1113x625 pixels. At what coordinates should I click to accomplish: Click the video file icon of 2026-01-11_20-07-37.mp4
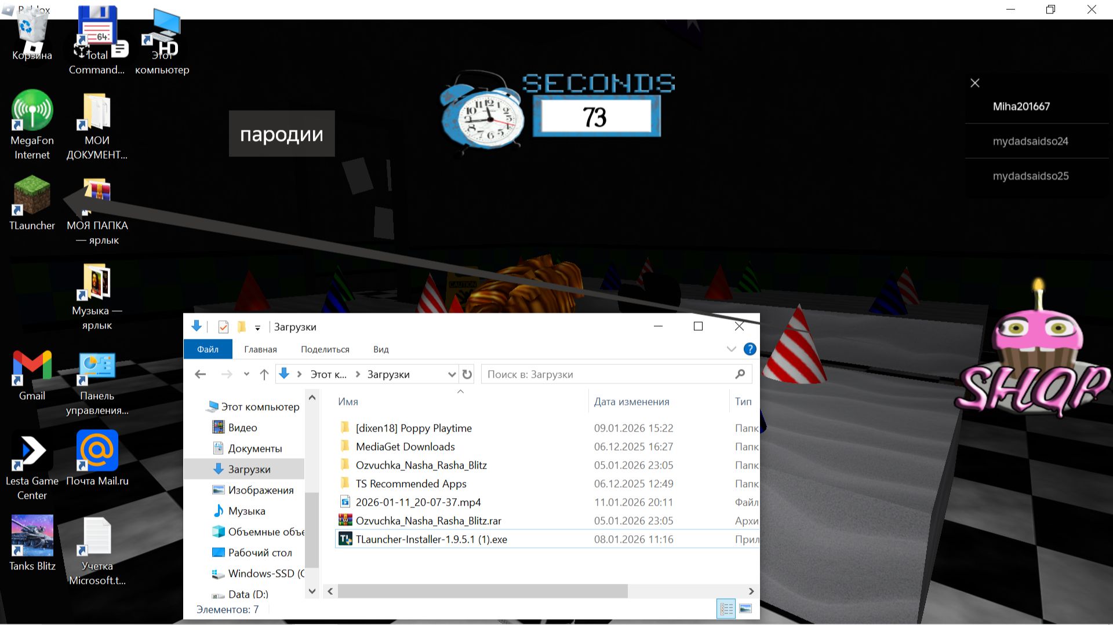345,502
